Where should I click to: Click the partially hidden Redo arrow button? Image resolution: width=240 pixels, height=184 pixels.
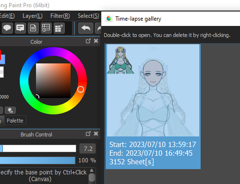(98, 28)
